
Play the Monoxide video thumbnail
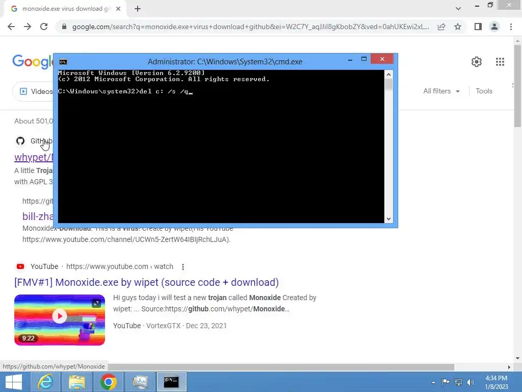(x=60, y=316)
